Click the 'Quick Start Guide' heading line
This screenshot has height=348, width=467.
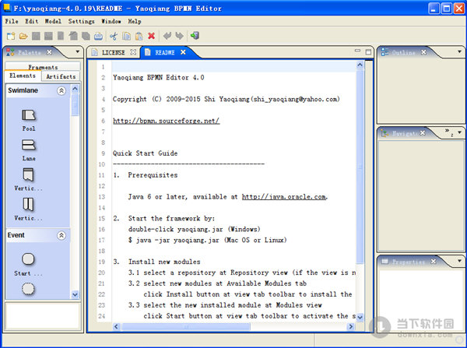pos(145,153)
